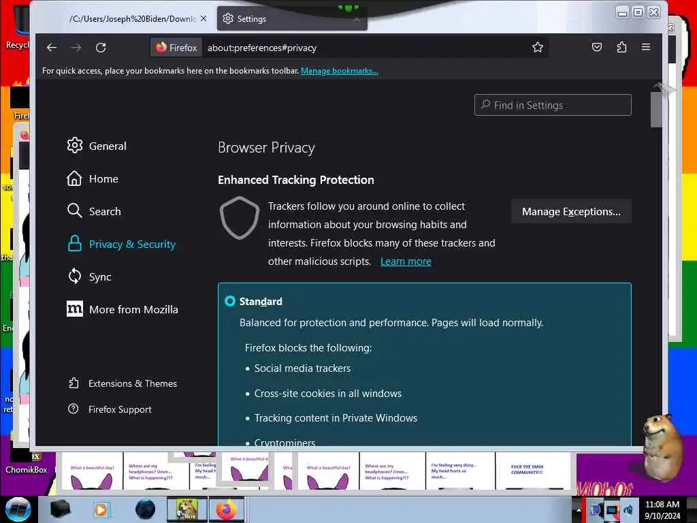Open the Firefox hamburger application menu
Screen dimensions: 697x523
click(x=646, y=47)
